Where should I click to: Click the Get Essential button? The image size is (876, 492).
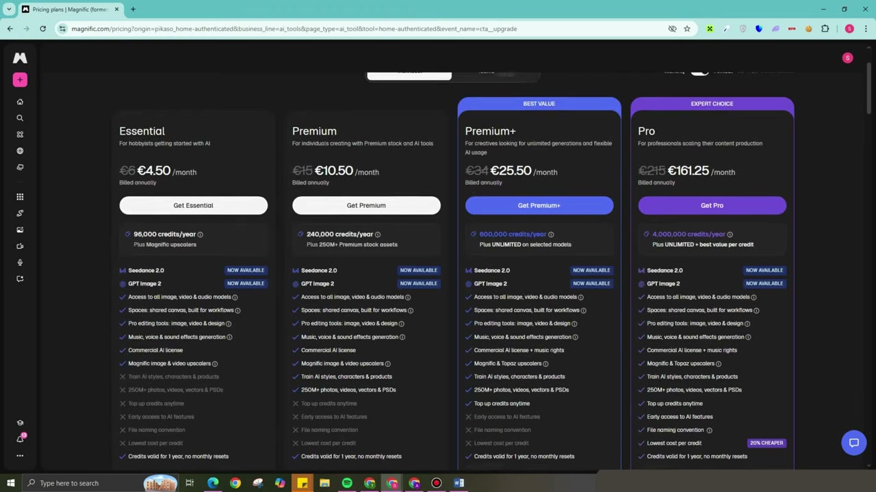(193, 205)
